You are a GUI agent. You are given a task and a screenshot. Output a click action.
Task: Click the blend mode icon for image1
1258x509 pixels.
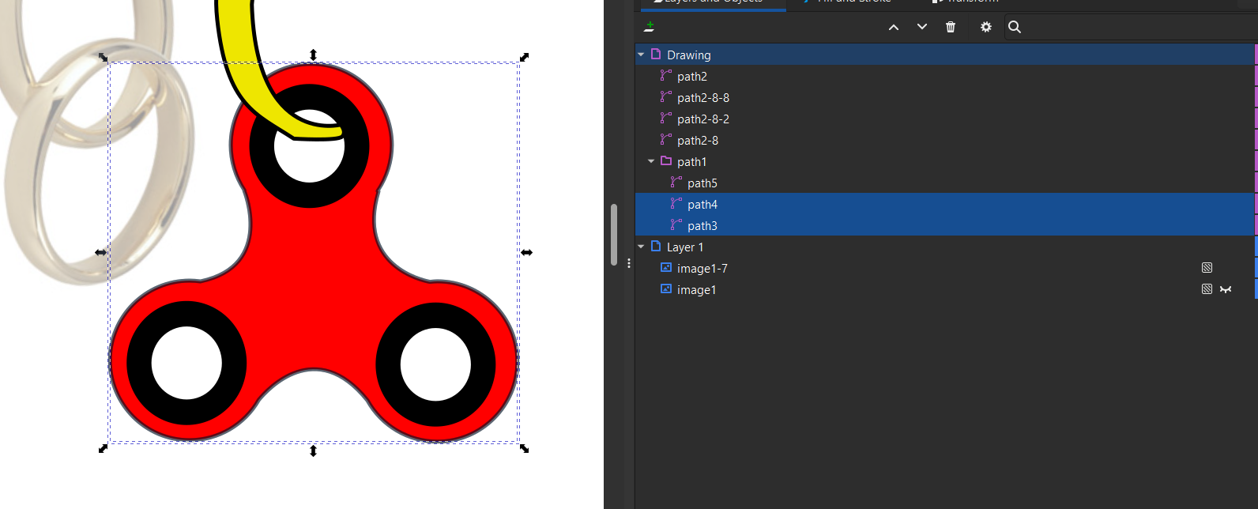pyautogui.click(x=1207, y=289)
